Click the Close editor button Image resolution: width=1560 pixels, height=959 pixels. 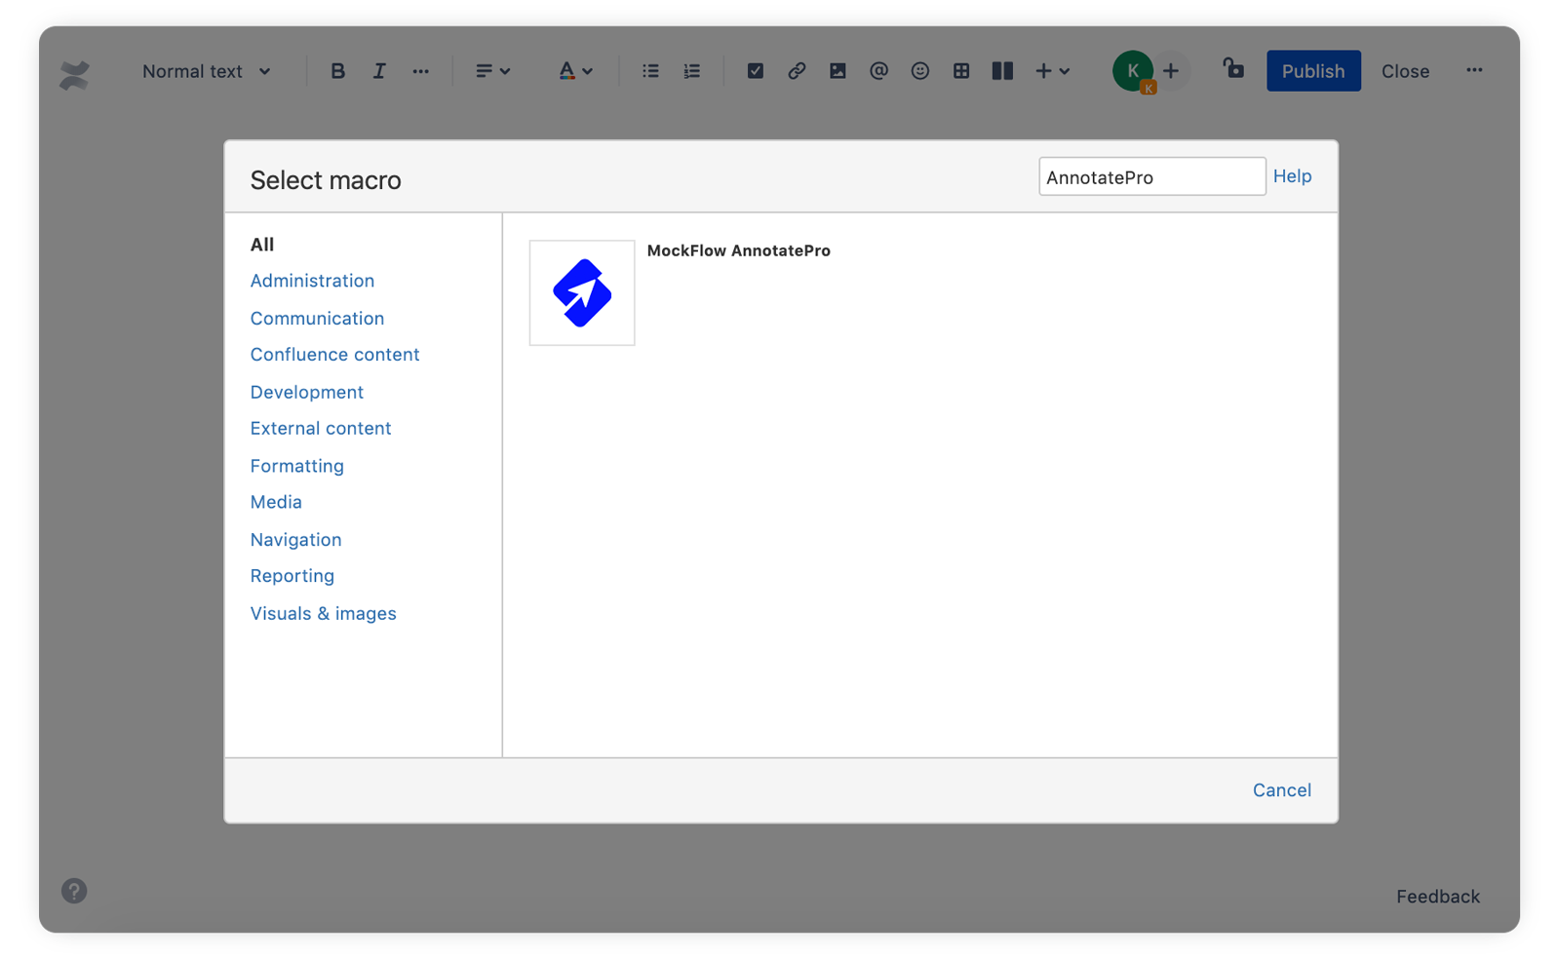click(x=1405, y=71)
